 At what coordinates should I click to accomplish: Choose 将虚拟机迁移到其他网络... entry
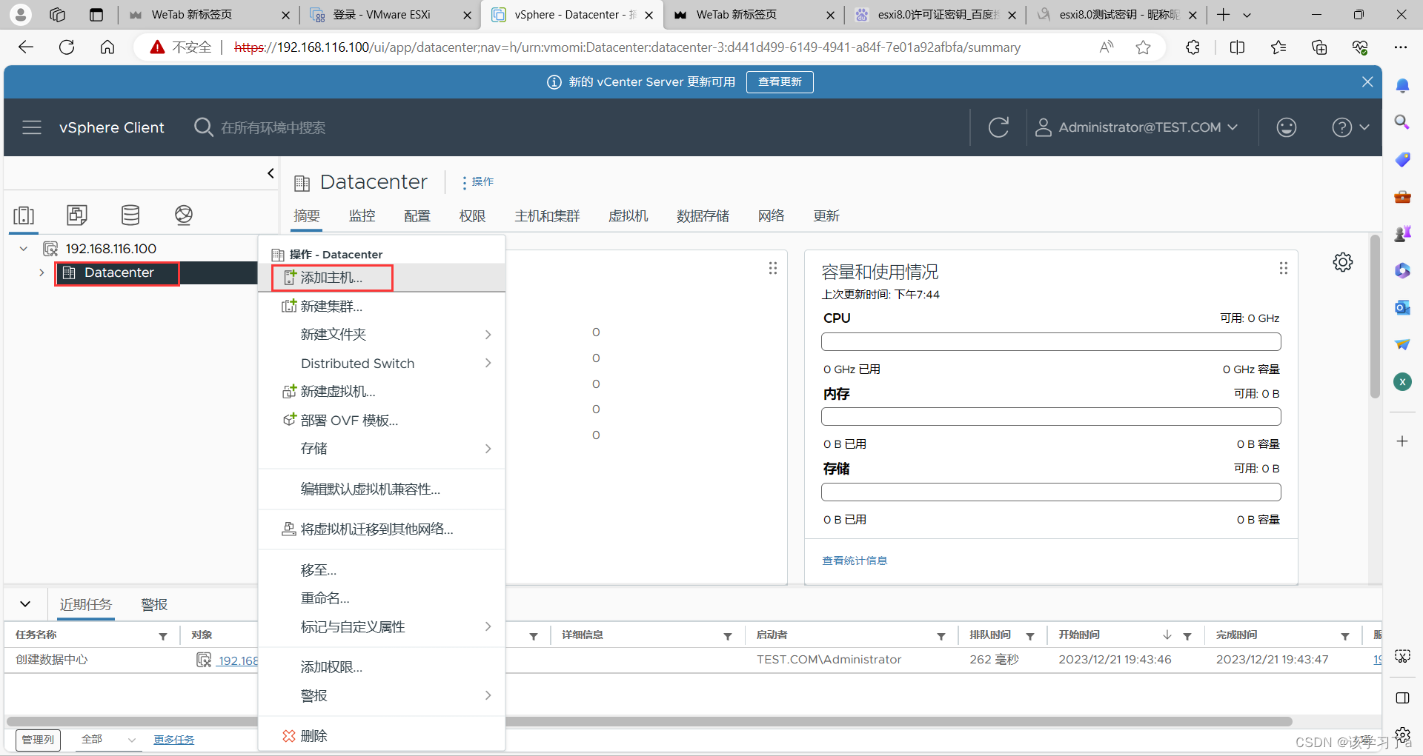(382, 529)
